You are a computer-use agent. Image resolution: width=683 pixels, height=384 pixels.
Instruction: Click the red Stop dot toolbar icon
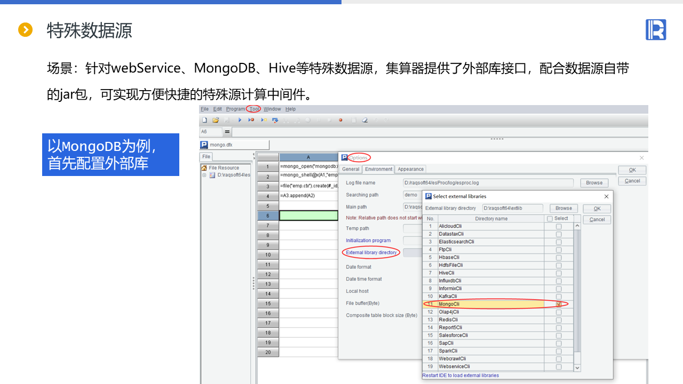(340, 120)
